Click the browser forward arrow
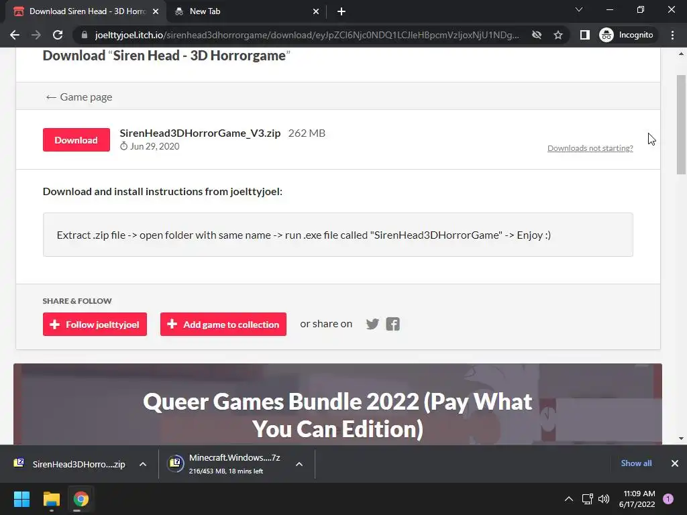Image resolution: width=687 pixels, height=515 pixels. click(x=36, y=35)
